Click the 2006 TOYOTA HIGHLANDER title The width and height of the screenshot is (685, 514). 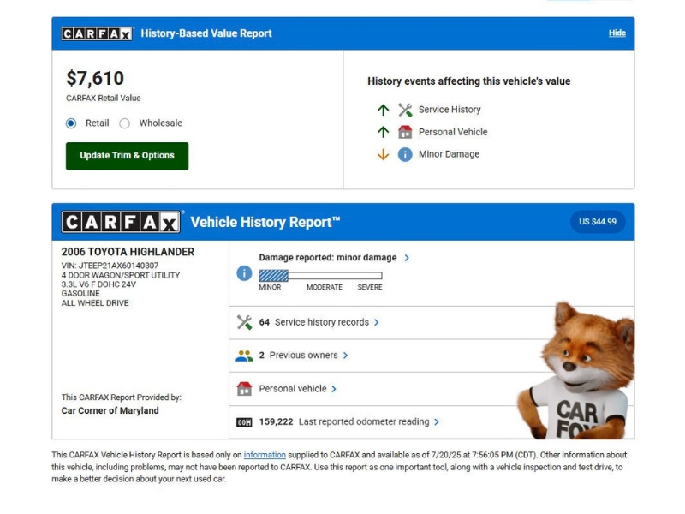128,252
